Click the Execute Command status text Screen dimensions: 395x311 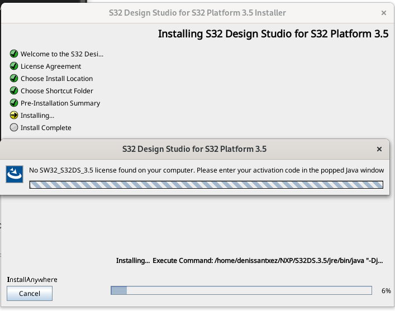coord(249,261)
